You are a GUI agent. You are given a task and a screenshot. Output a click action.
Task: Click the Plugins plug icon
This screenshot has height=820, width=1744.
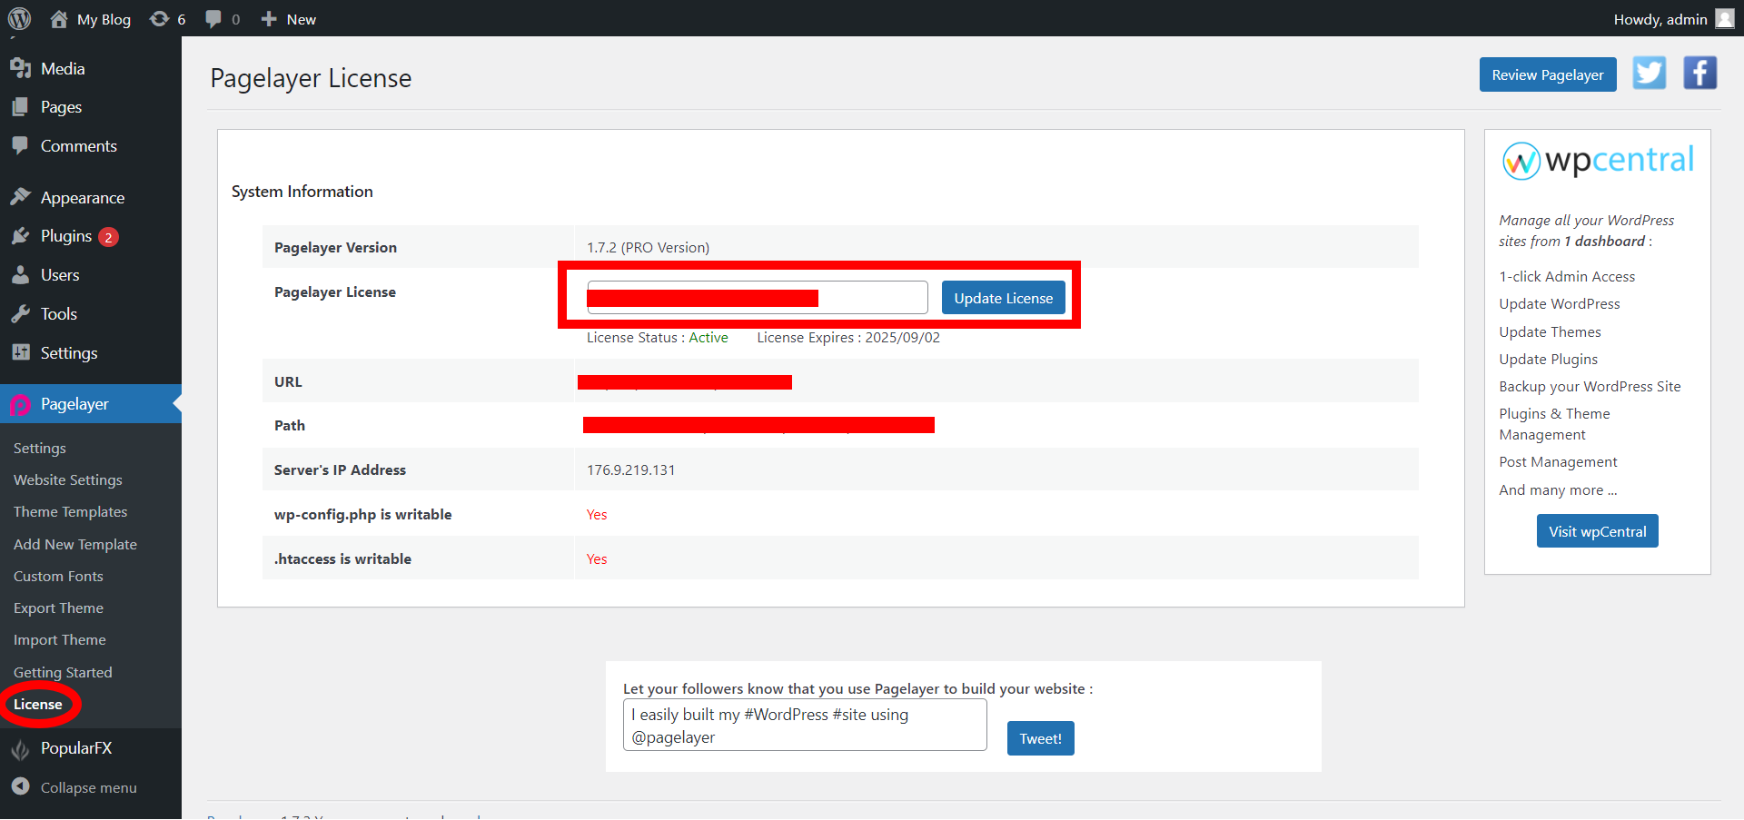21,236
